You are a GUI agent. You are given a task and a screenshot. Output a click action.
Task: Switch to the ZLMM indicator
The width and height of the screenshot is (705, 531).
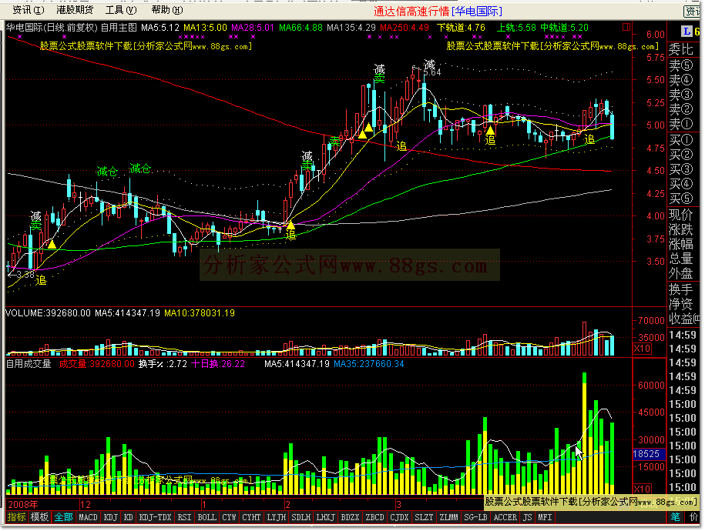448,517
